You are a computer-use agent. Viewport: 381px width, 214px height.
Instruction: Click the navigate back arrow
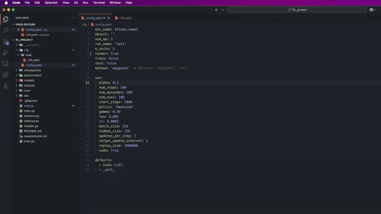217,10
